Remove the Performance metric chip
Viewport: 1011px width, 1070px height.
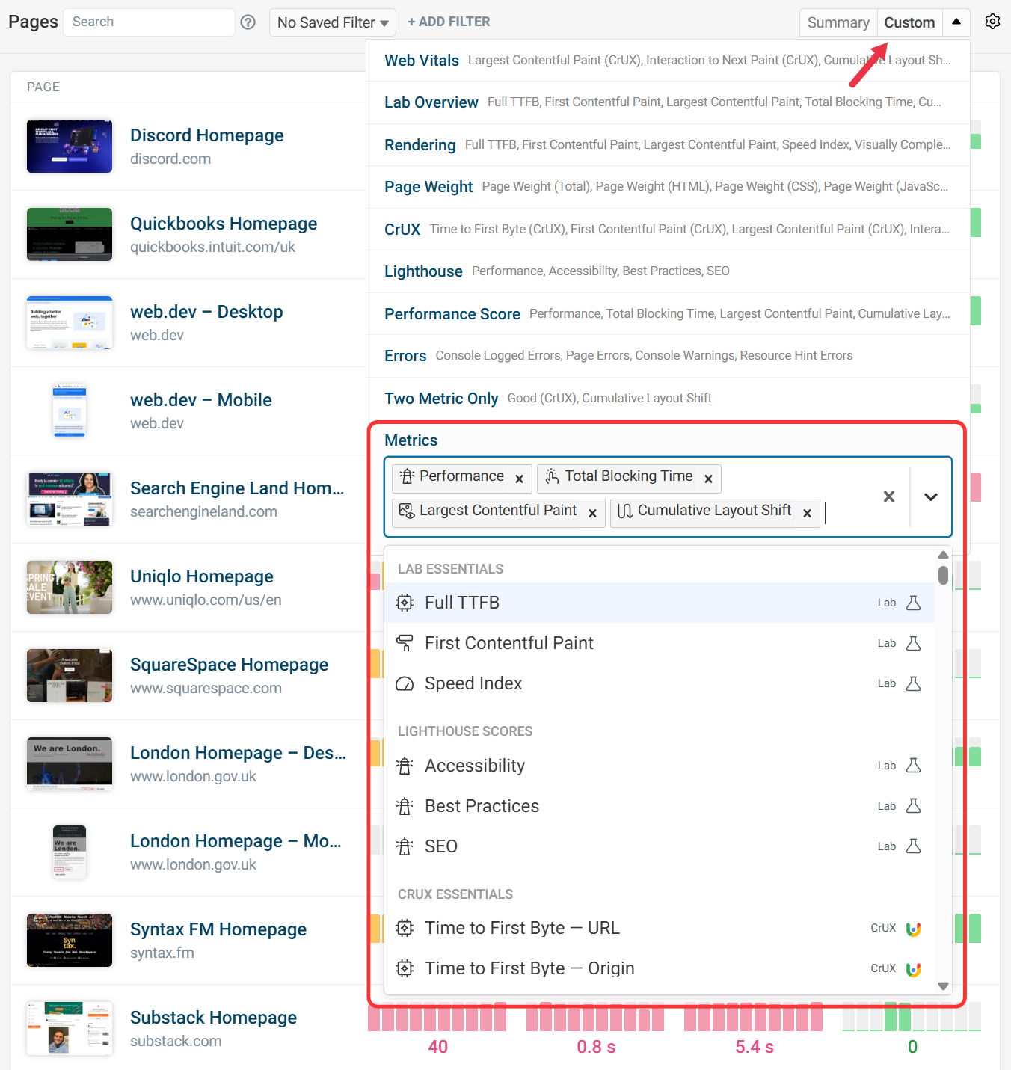pyautogui.click(x=519, y=479)
